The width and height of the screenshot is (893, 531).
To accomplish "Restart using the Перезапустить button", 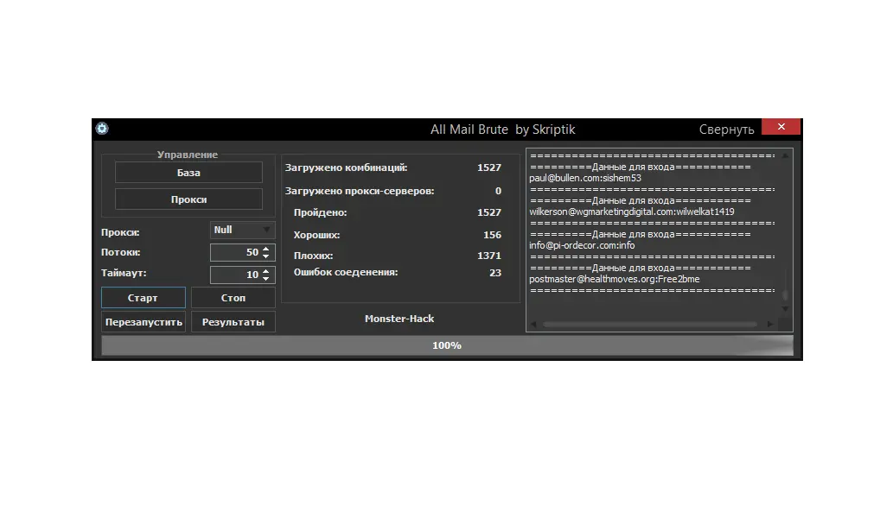I will pos(143,321).
